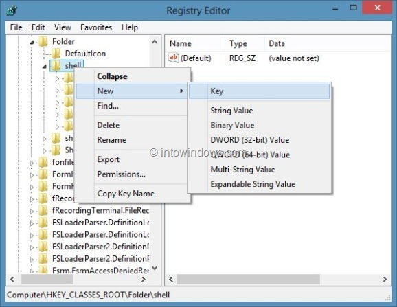Expand the first FSLoaderParser2.Definition key
This screenshot has width=397, height=307.
tap(32, 247)
